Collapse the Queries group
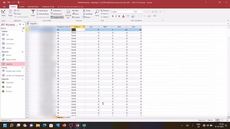230x129 pixels. click(23, 52)
